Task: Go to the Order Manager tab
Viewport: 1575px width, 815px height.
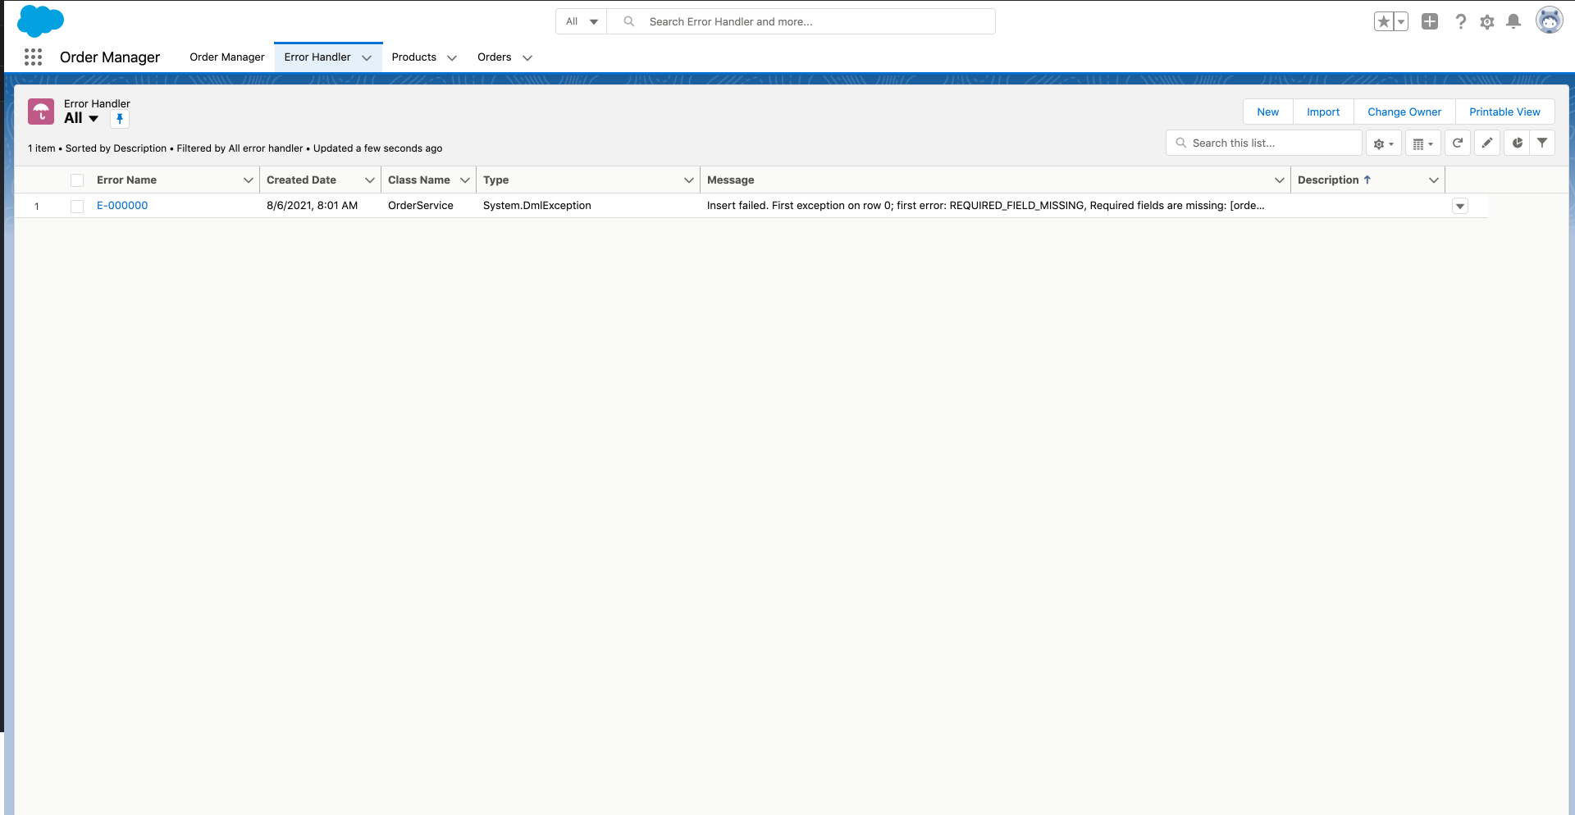Action: (227, 57)
